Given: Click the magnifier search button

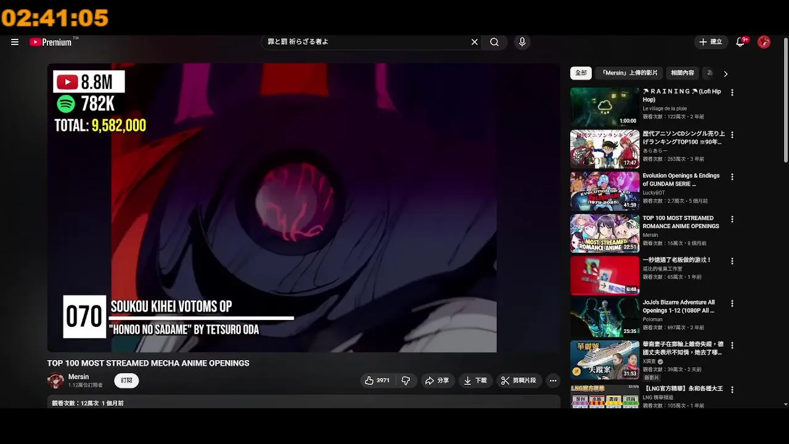Looking at the screenshot, I should pyautogui.click(x=494, y=42).
